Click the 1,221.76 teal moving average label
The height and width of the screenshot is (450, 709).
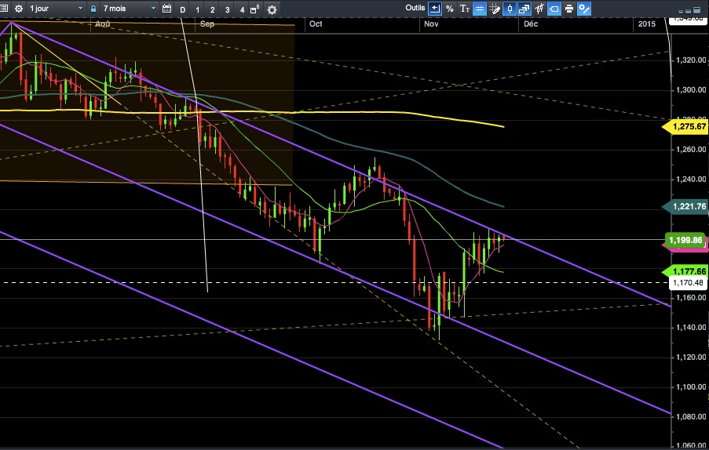coord(685,207)
